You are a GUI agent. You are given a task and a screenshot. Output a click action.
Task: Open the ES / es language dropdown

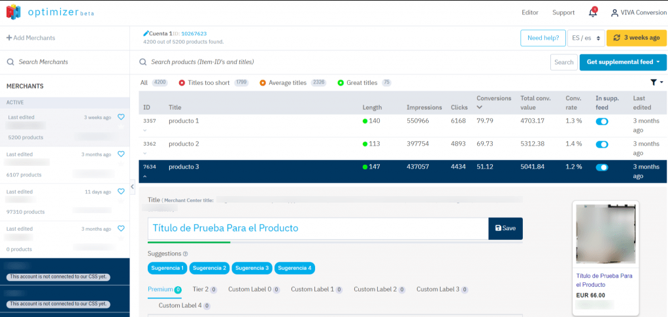(586, 38)
